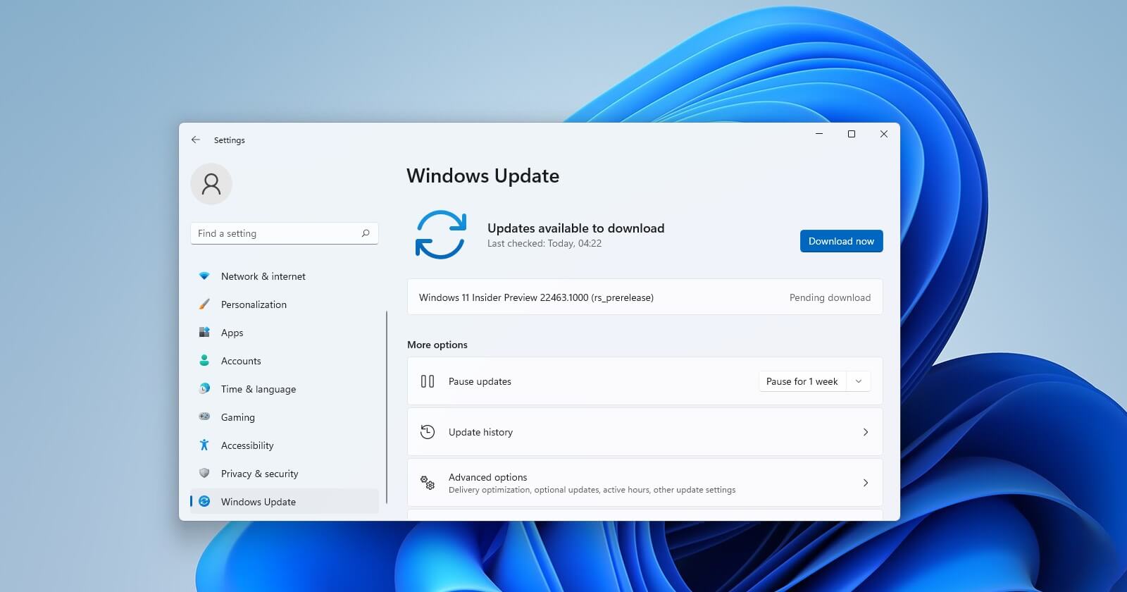The width and height of the screenshot is (1127, 592).
Task: Select Windows Update in sidebar
Action: coord(285,502)
